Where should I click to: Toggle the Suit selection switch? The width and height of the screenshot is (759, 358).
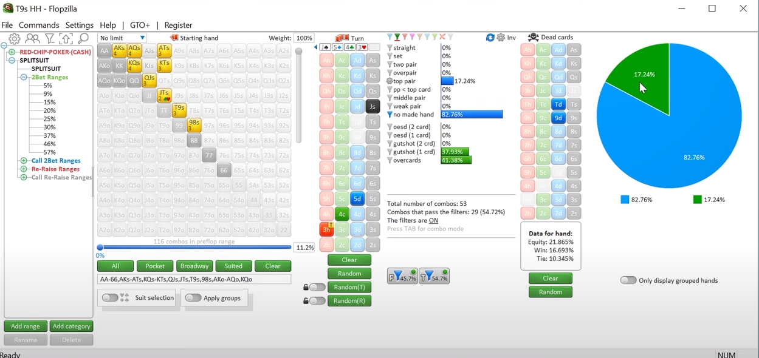(x=110, y=298)
